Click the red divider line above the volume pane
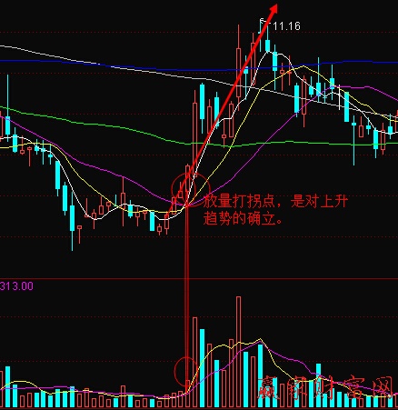398x410 pixels. [x=199, y=278]
